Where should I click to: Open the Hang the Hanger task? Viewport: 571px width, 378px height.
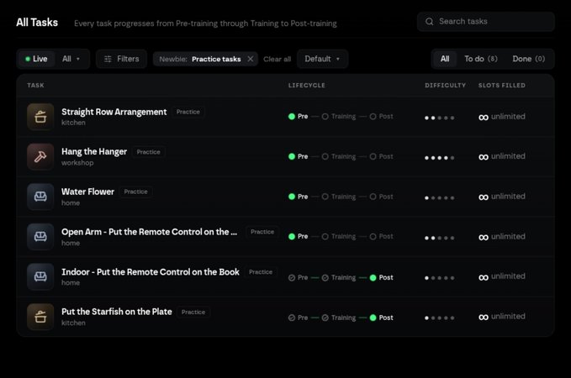coord(94,152)
